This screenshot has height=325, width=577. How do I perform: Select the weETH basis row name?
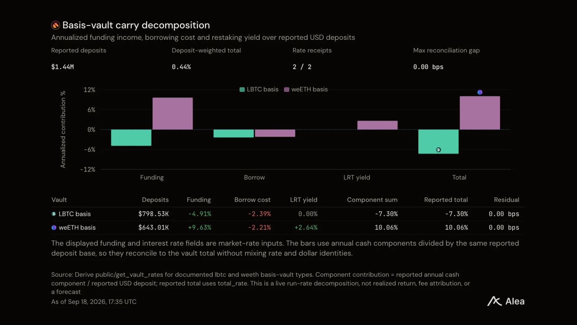click(77, 227)
